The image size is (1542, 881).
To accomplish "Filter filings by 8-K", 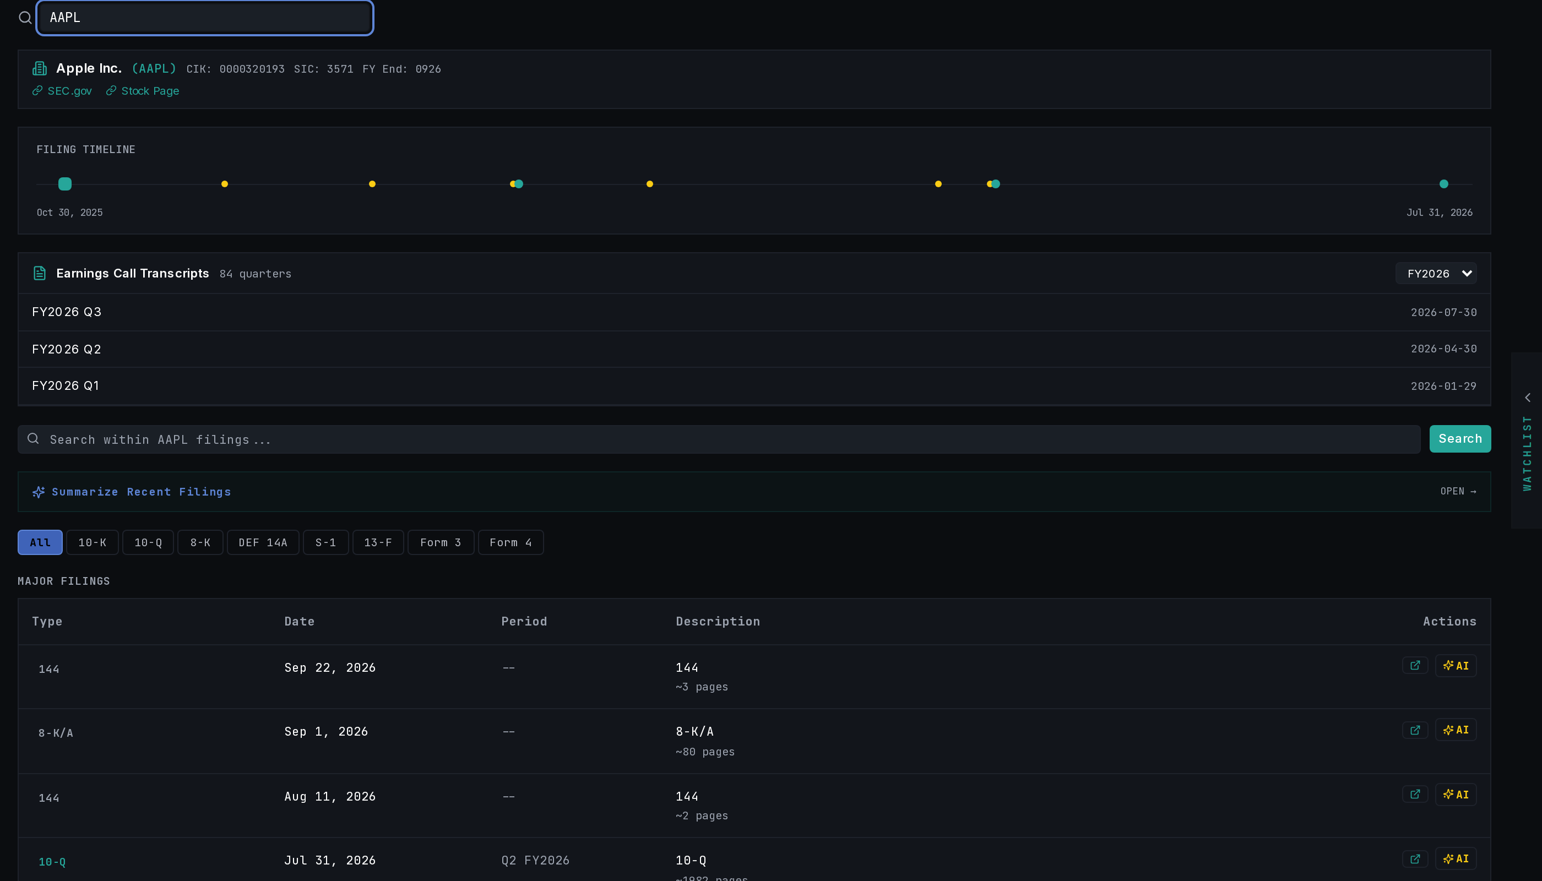I will click(200, 543).
